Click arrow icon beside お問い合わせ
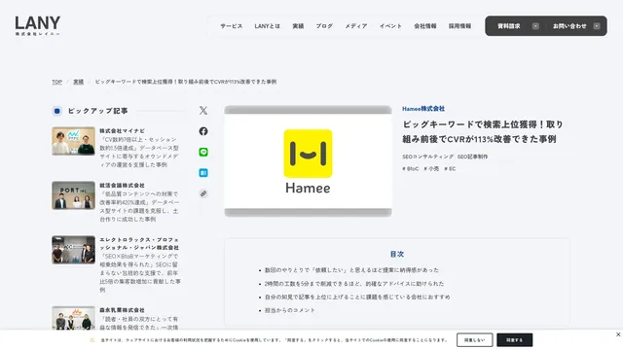The height and width of the screenshot is (350, 623). tap(597, 26)
